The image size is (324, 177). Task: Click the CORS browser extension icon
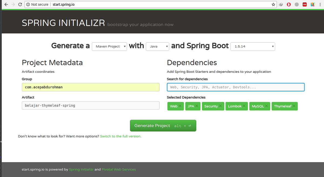click(x=305, y=4)
